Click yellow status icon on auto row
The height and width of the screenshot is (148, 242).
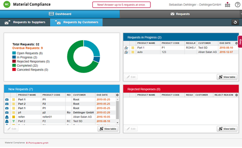tap(133, 52)
